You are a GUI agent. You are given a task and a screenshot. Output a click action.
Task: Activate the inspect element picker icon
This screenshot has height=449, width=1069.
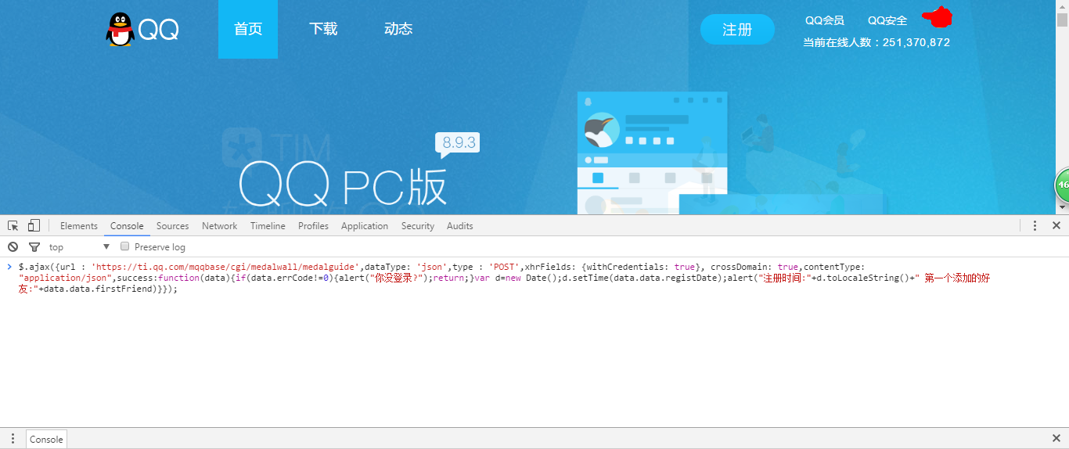(x=13, y=225)
